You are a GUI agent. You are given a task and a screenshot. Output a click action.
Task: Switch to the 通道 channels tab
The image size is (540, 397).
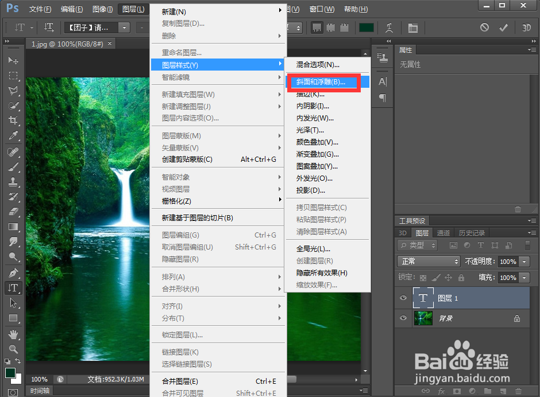[443, 233]
